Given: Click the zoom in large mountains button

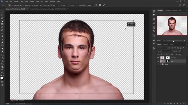Looking at the screenshot, I should click(x=184, y=41).
